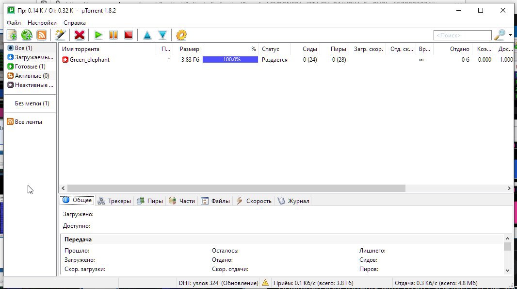Click details pane scroll up arrow
The width and height of the screenshot is (517, 289).
click(507, 238)
